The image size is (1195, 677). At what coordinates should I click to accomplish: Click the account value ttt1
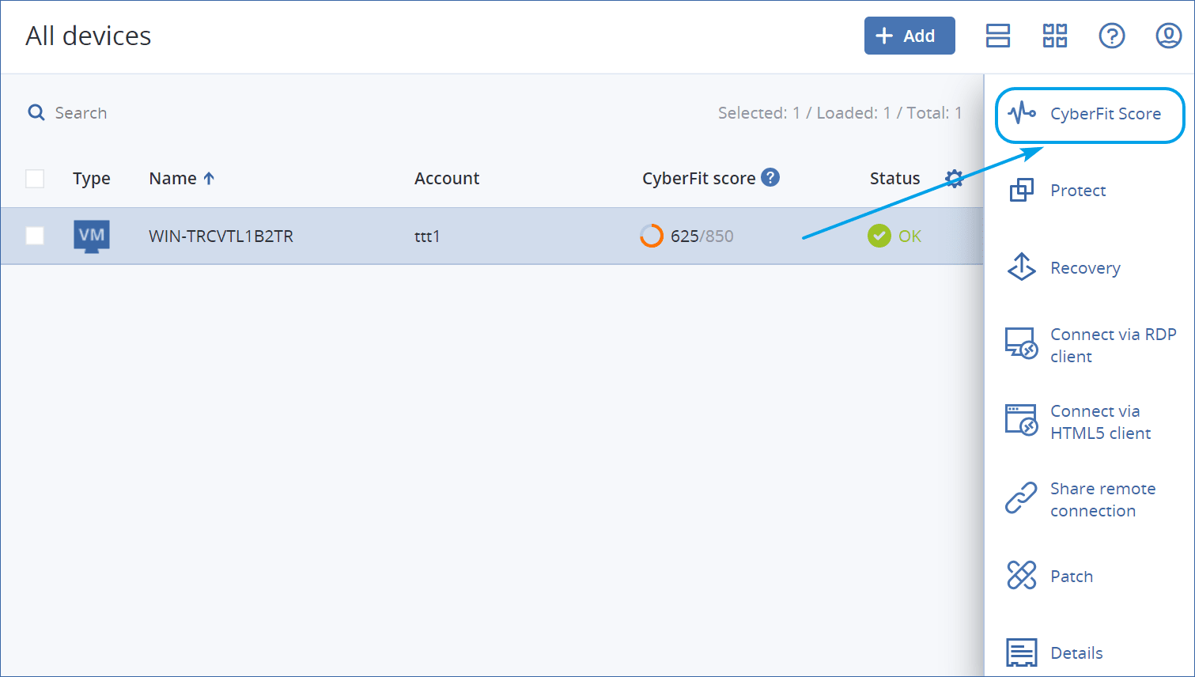coord(427,236)
